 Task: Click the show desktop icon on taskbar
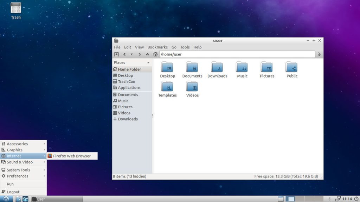(281, 199)
